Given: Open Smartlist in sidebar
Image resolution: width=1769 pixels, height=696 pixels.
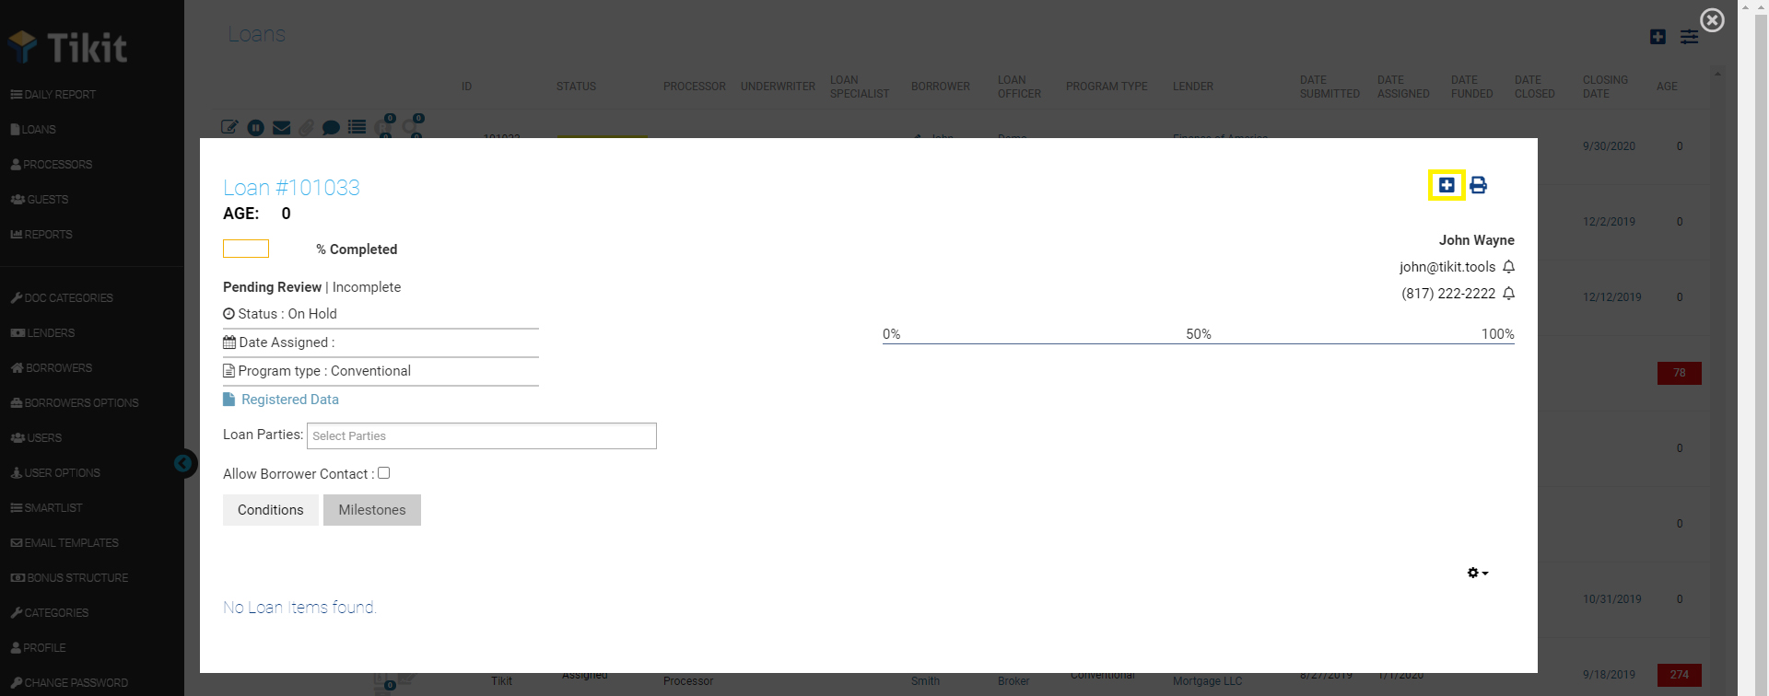Looking at the screenshot, I should coord(46,508).
